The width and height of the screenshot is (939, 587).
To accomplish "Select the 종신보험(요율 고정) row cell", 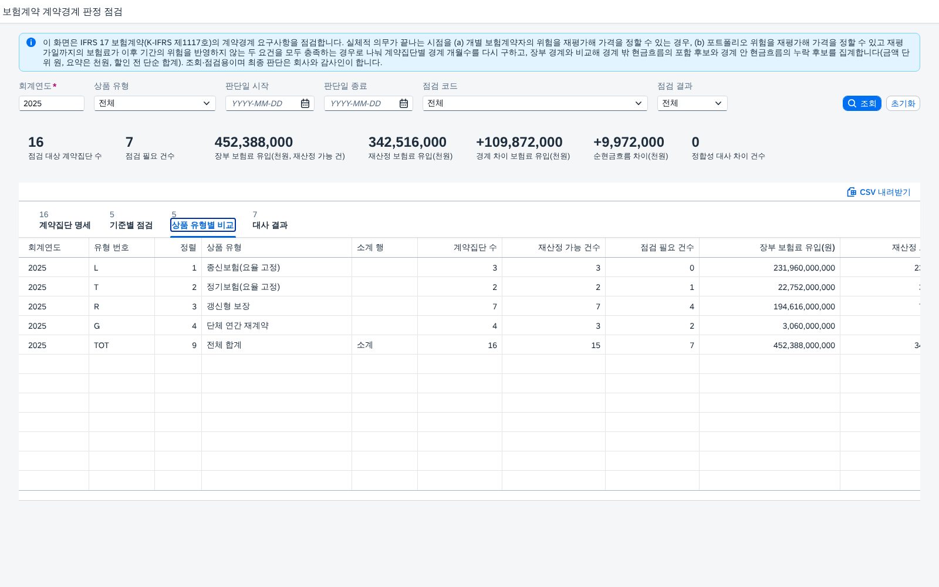I will tap(276, 268).
